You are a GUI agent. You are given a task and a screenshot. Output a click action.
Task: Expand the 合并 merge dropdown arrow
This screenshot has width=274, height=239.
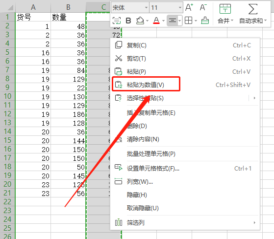pos(232,21)
